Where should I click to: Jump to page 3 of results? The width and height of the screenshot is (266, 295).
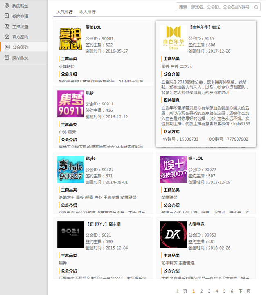pos(209,291)
